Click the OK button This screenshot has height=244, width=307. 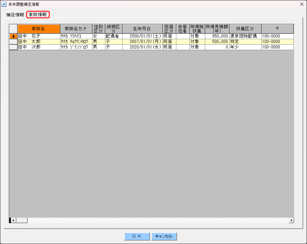pyautogui.click(x=137, y=237)
